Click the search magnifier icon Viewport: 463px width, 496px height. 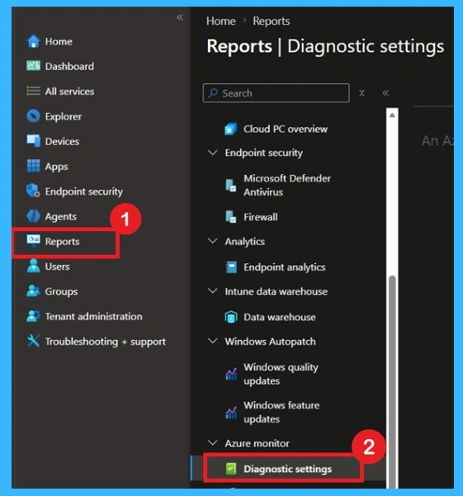tap(213, 92)
